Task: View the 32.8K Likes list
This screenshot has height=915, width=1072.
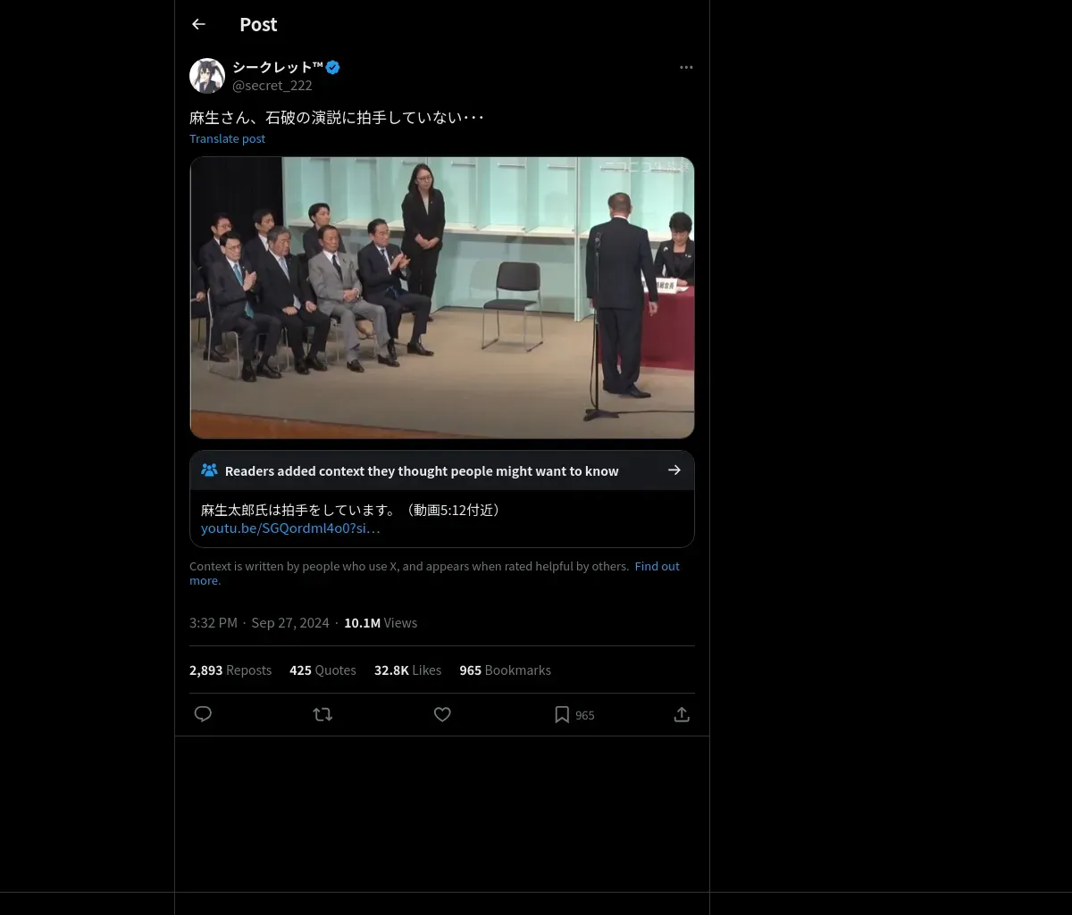Action: tap(407, 670)
